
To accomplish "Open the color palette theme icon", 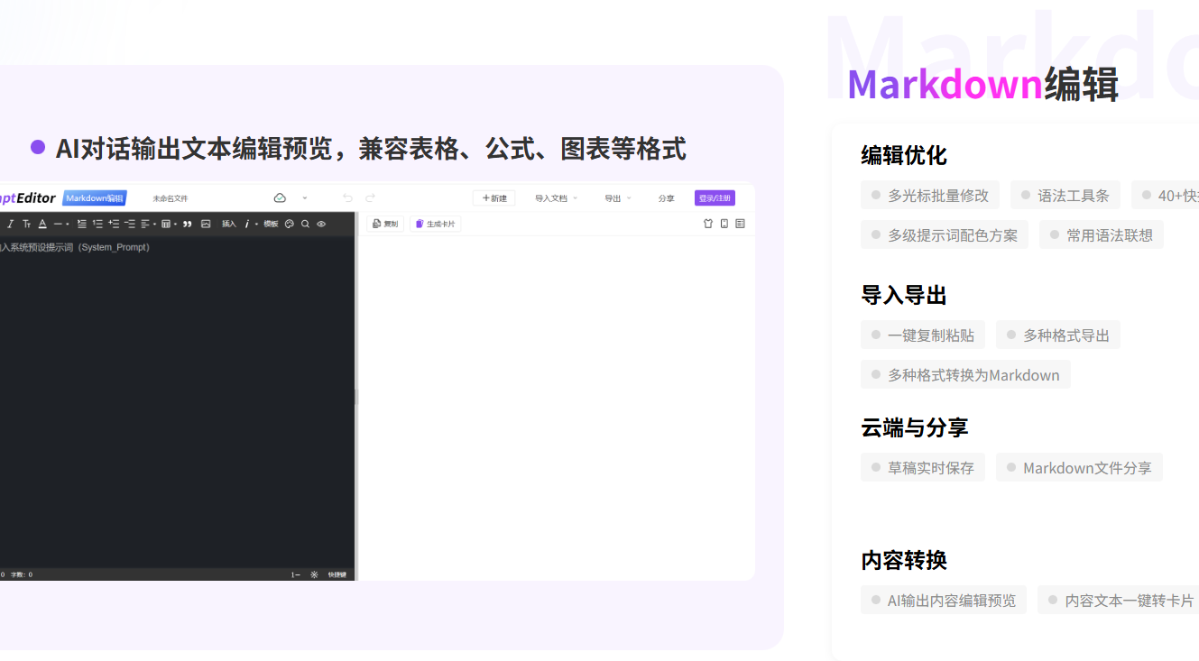I will point(290,224).
